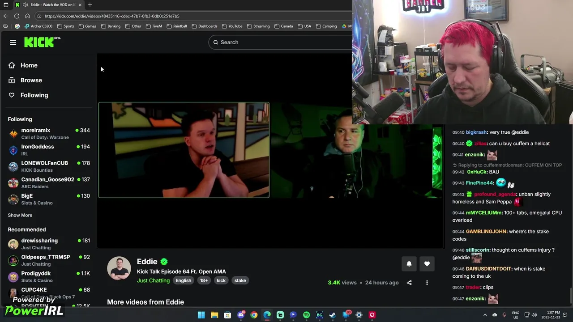The height and width of the screenshot is (322, 573).
Task: Reload the page with the refresh icon
Action: point(17,16)
